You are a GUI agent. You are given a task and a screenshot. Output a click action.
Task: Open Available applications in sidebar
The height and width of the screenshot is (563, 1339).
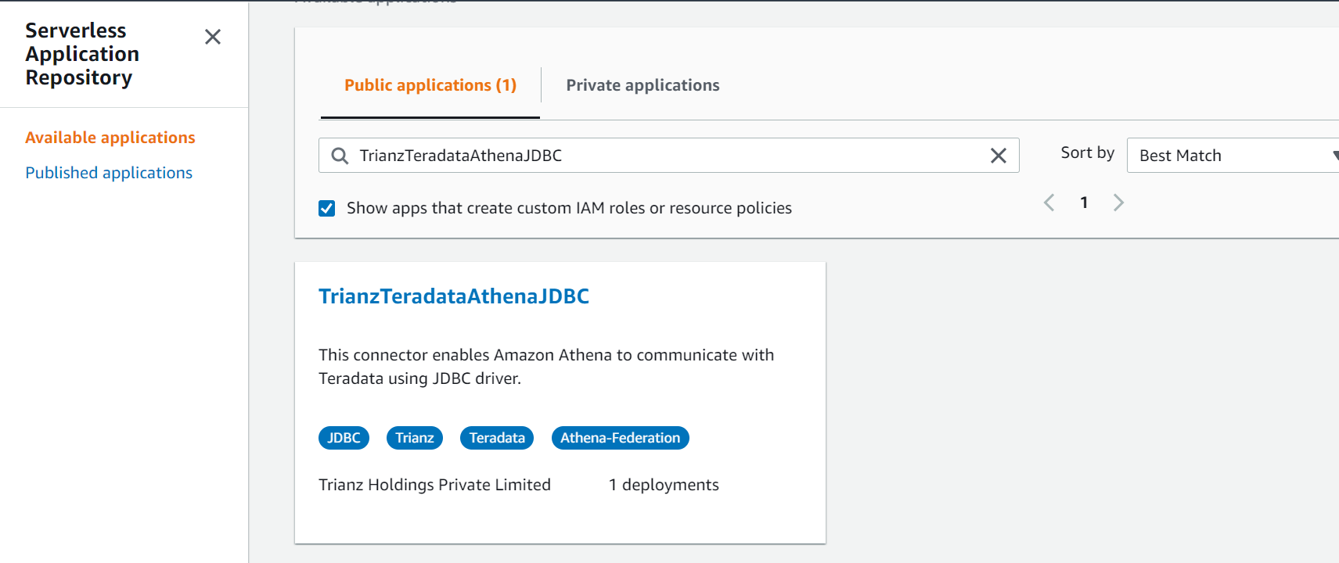[x=110, y=138]
